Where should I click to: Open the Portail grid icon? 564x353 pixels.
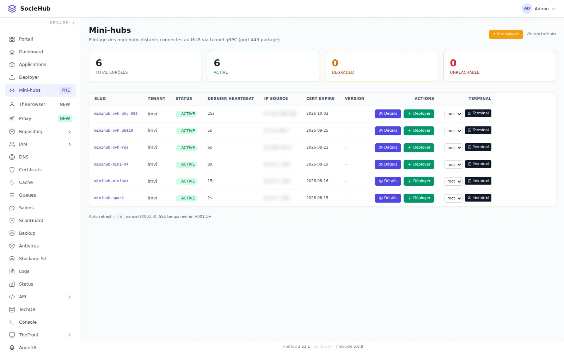point(12,39)
